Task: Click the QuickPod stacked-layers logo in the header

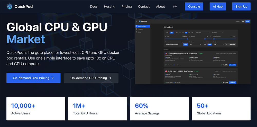Action: (10, 6)
